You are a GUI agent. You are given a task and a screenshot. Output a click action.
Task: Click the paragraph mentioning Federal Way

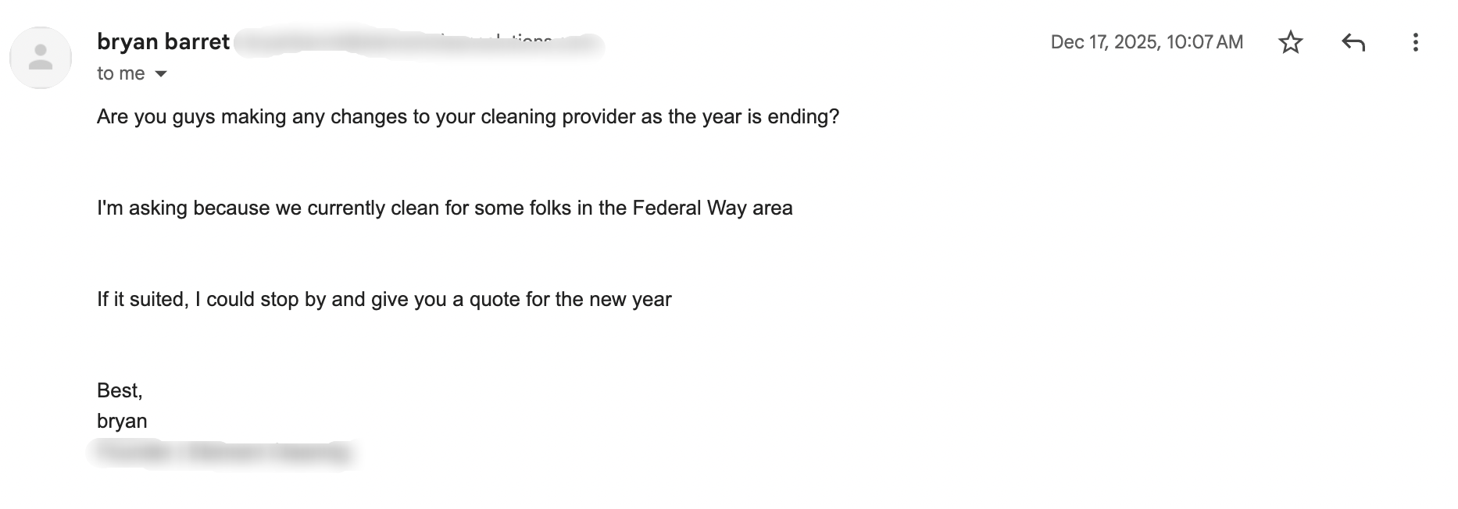pos(444,208)
